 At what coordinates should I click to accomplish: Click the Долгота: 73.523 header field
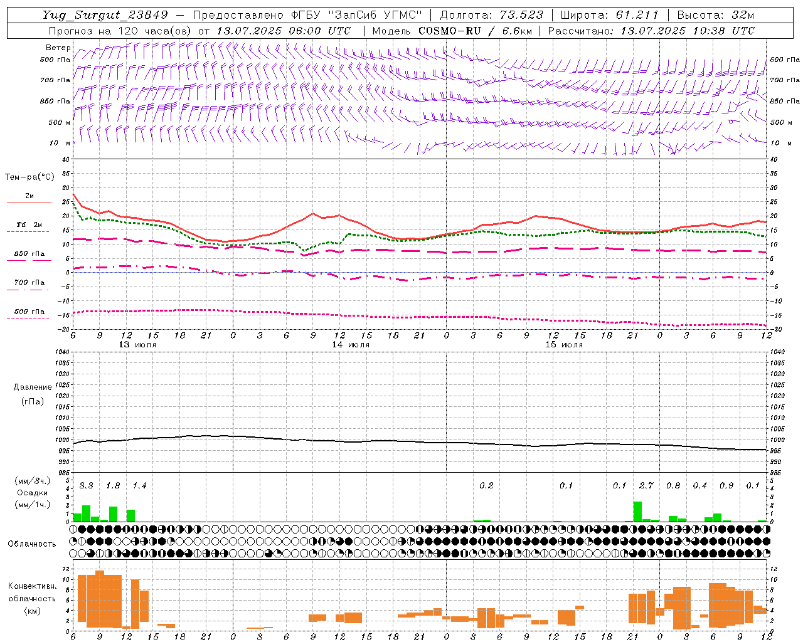pos(492,15)
